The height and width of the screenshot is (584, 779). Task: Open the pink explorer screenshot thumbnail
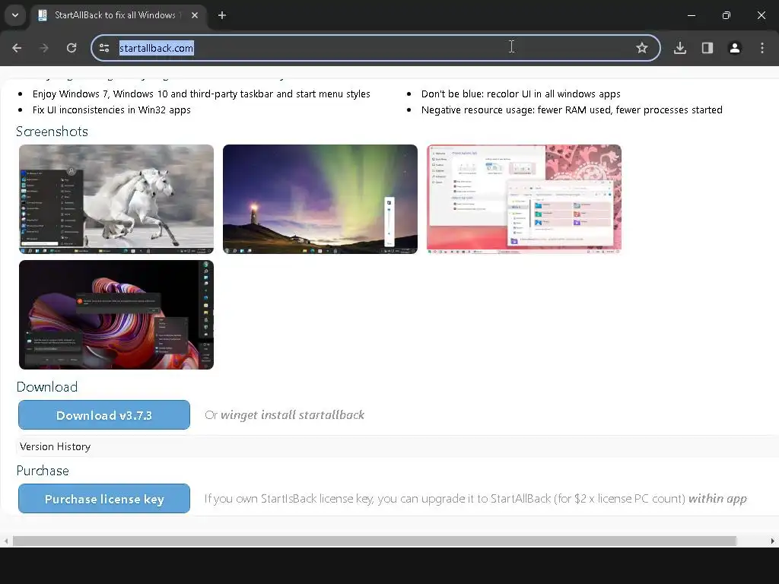coord(524,199)
